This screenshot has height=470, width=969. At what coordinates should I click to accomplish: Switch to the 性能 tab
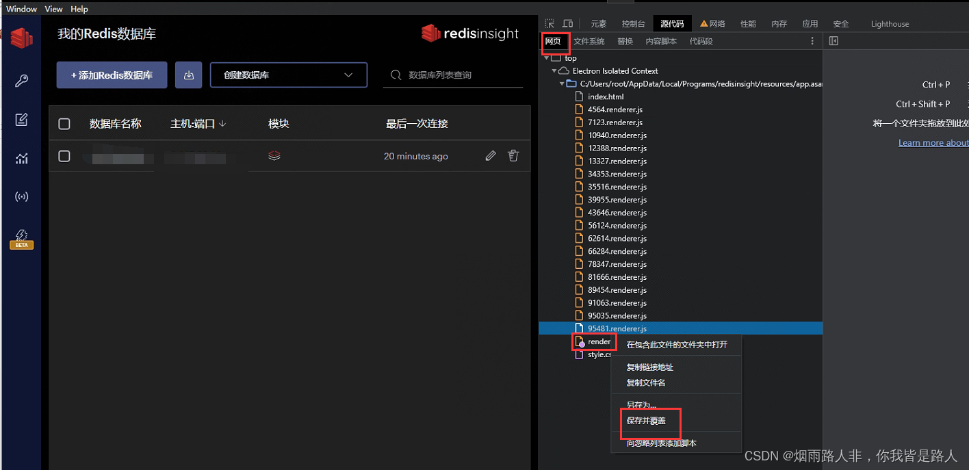[x=748, y=24]
